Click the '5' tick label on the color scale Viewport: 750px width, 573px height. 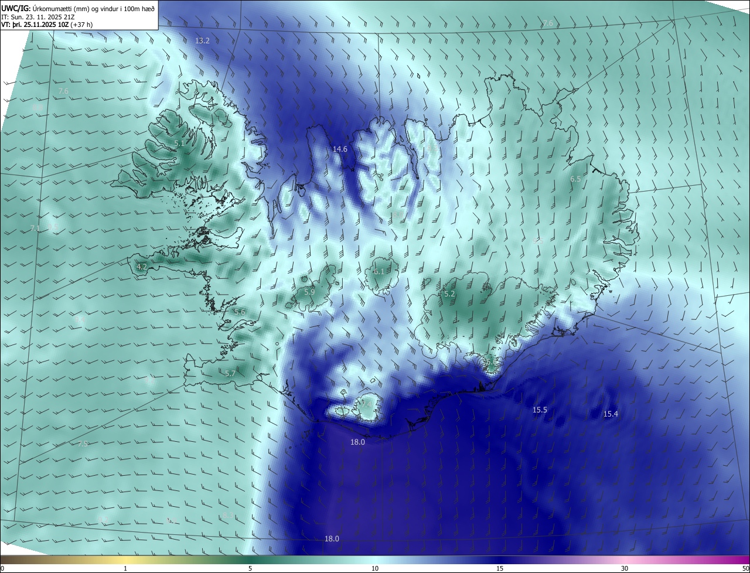[250, 569]
